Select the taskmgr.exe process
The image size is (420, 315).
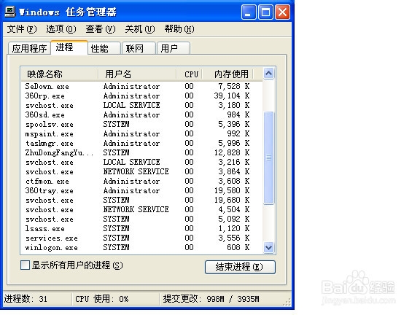coord(142,144)
